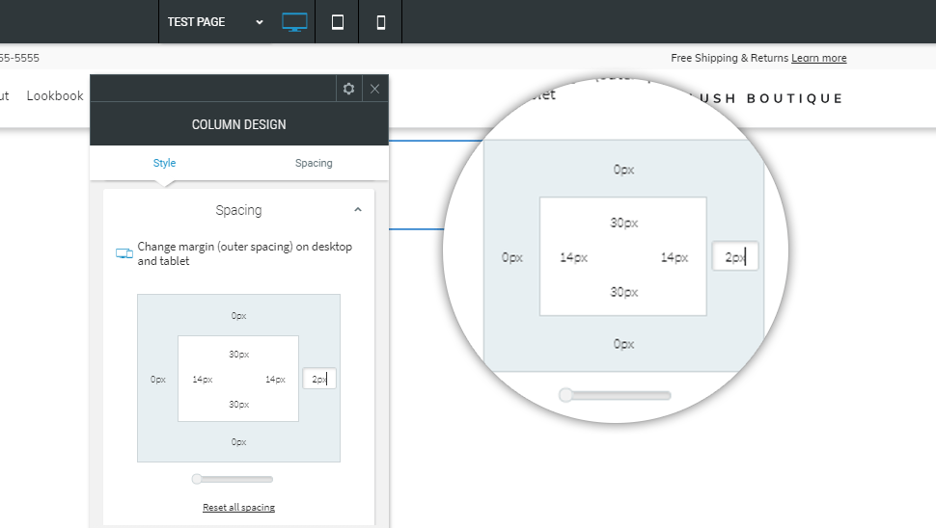Collapse the Spacing section chevron
This screenshot has height=528, width=936.
point(358,210)
